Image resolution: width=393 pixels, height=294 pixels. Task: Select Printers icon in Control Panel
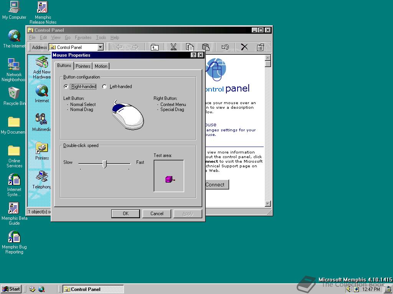(42, 151)
